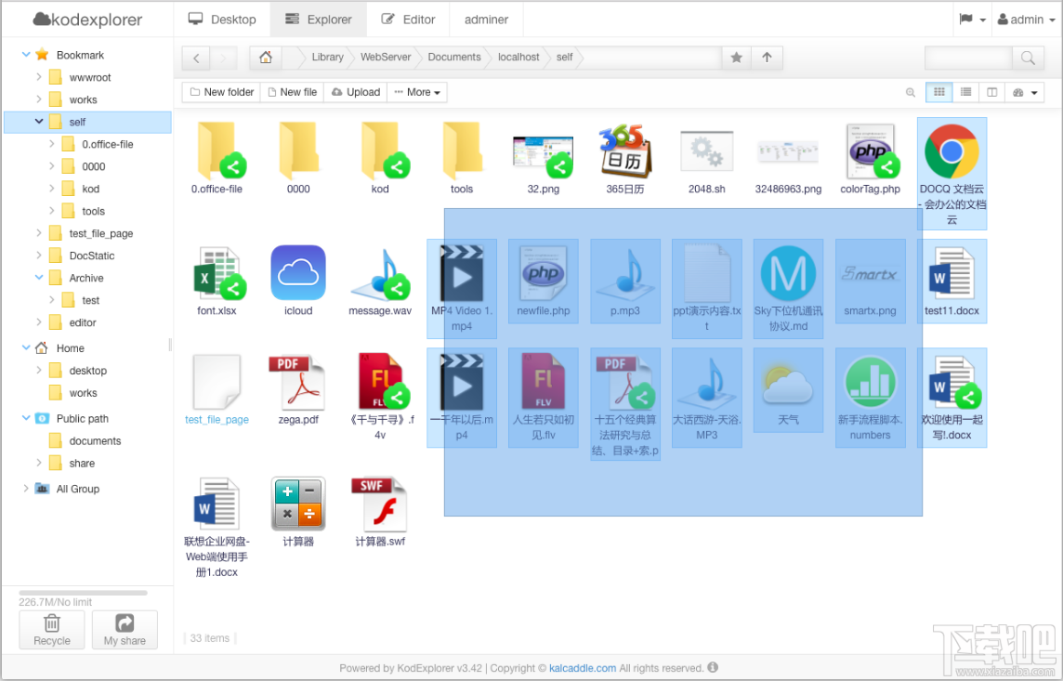Open the Editor tab
1063x681 pixels.
408,19
